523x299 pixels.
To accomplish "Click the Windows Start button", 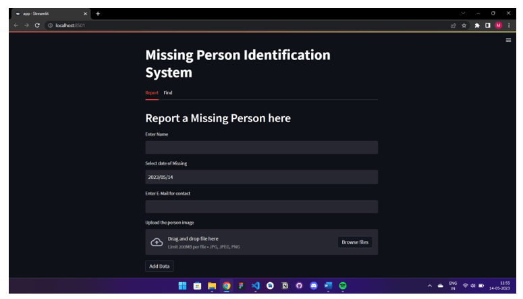I will [x=182, y=286].
